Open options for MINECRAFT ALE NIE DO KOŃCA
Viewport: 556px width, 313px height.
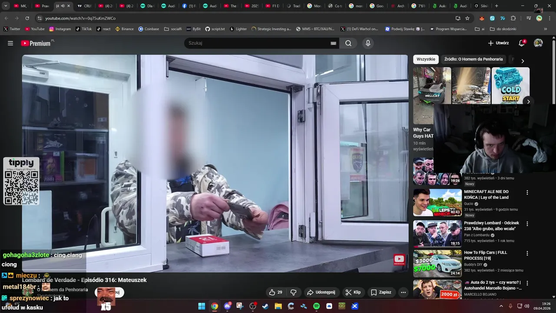pyautogui.click(x=527, y=192)
